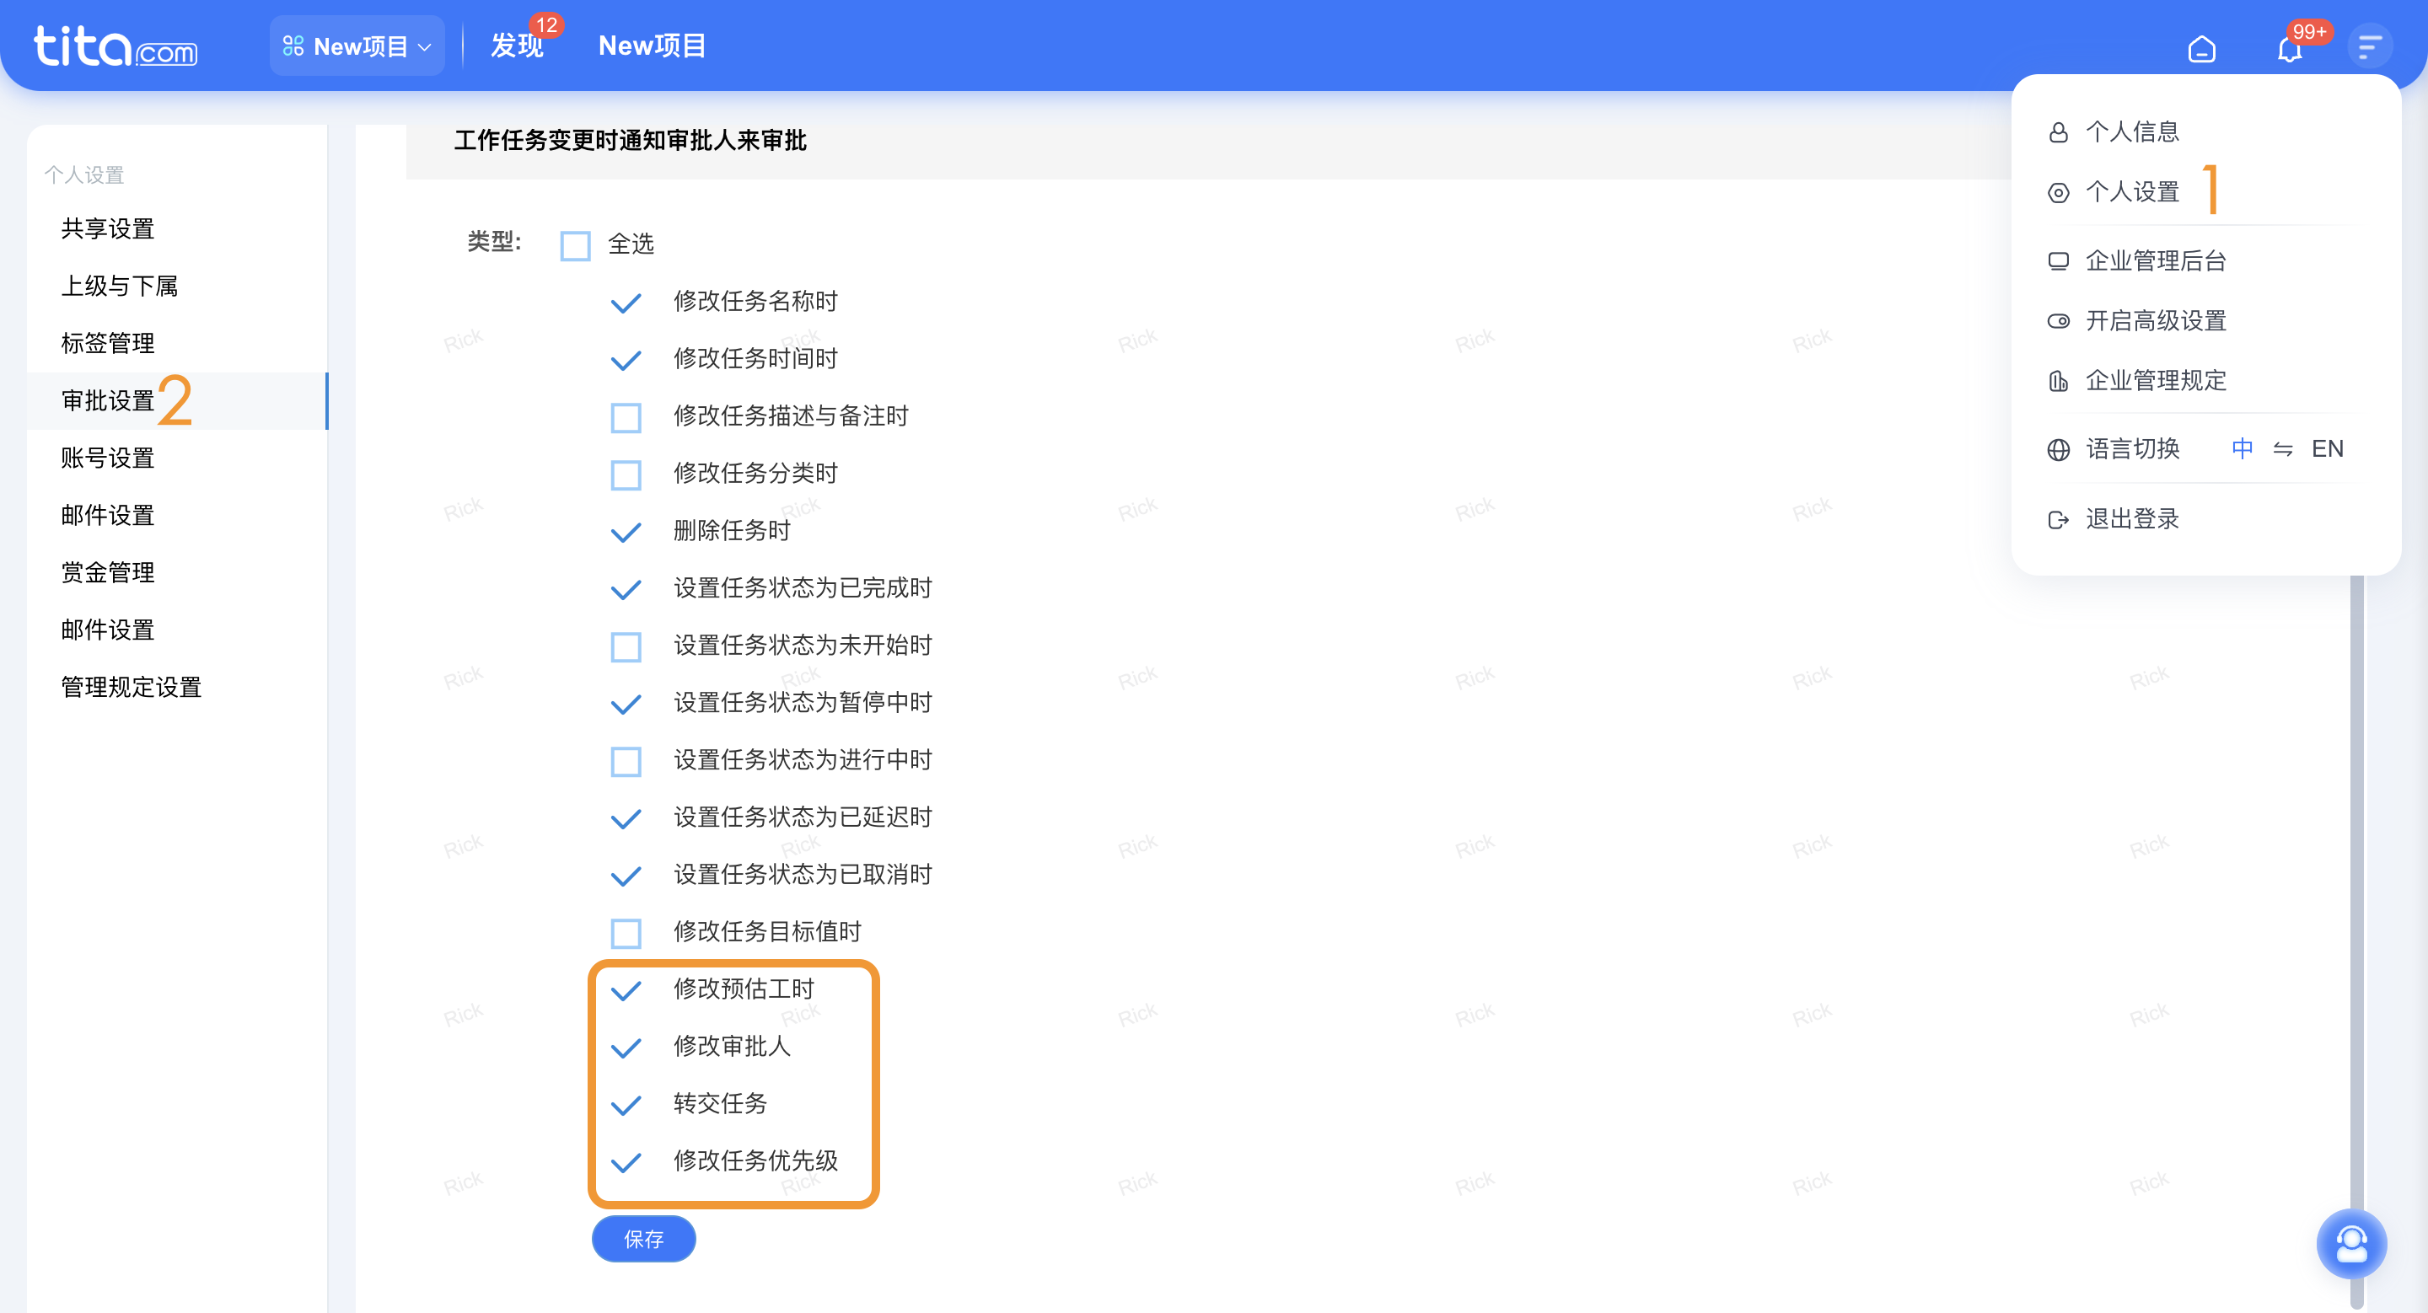Click the 个人信息 person icon
The image size is (2428, 1313).
(x=2058, y=133)
